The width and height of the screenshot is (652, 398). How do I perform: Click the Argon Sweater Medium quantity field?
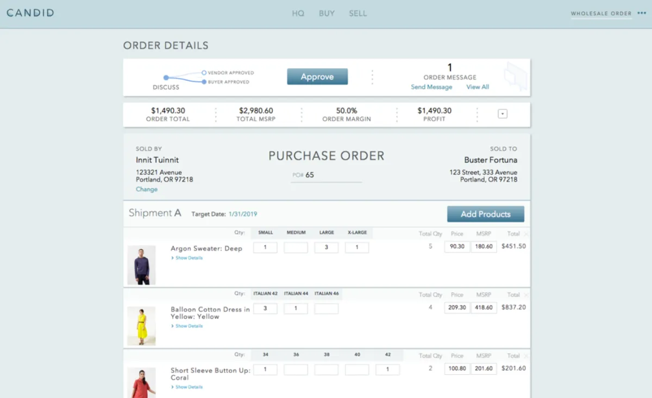click(x=296, y=248)
